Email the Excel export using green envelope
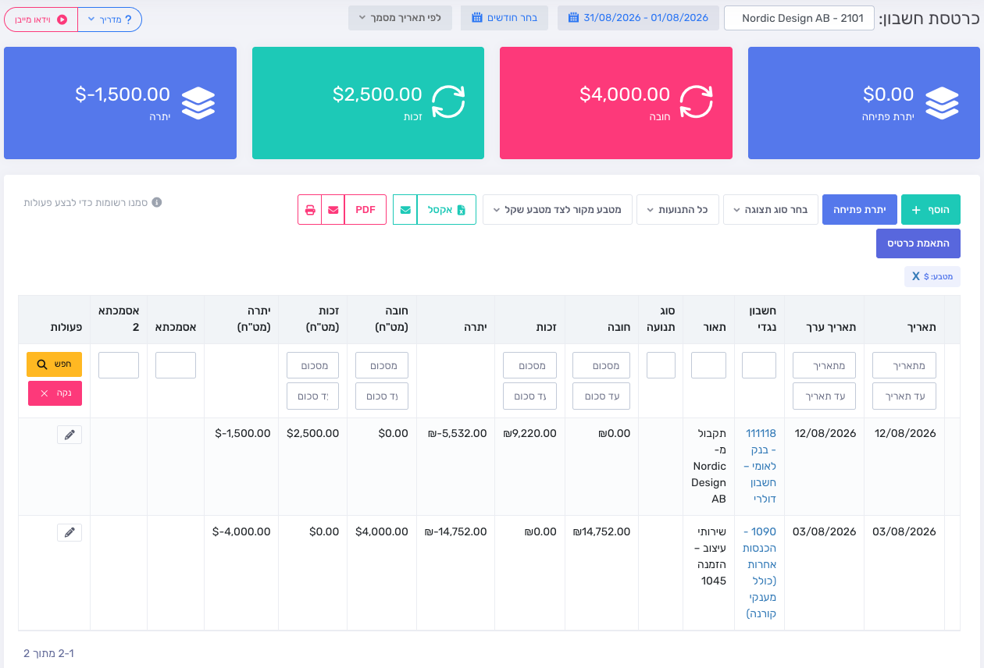This screenshot has width=984, height=668. 405,210
